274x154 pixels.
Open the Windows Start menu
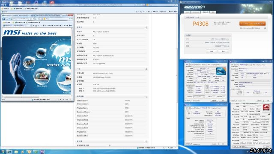[x=3, y=152]
